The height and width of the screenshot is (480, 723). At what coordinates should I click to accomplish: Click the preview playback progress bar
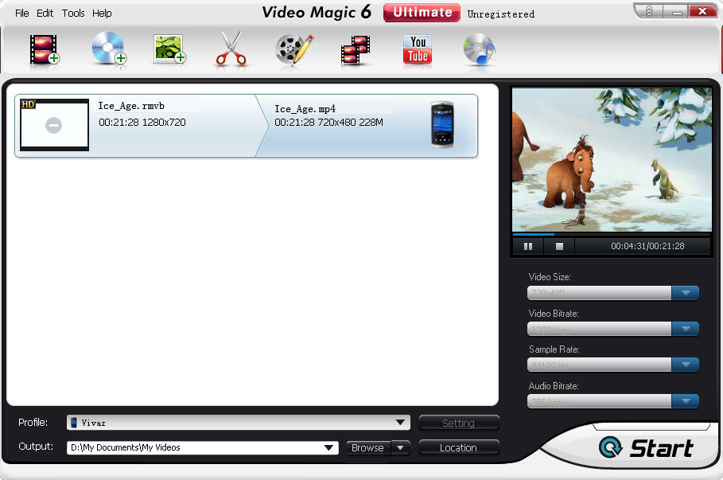tap(612, 235)
